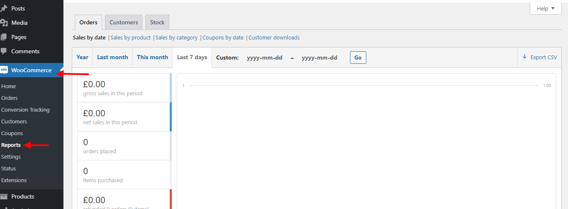568x209 pixels.
Task: Switch to the Stock tab
Action: (x=157, y=22)
